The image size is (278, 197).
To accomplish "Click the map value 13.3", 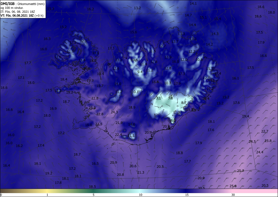I will pyautogui.click(x=181, y=34).
